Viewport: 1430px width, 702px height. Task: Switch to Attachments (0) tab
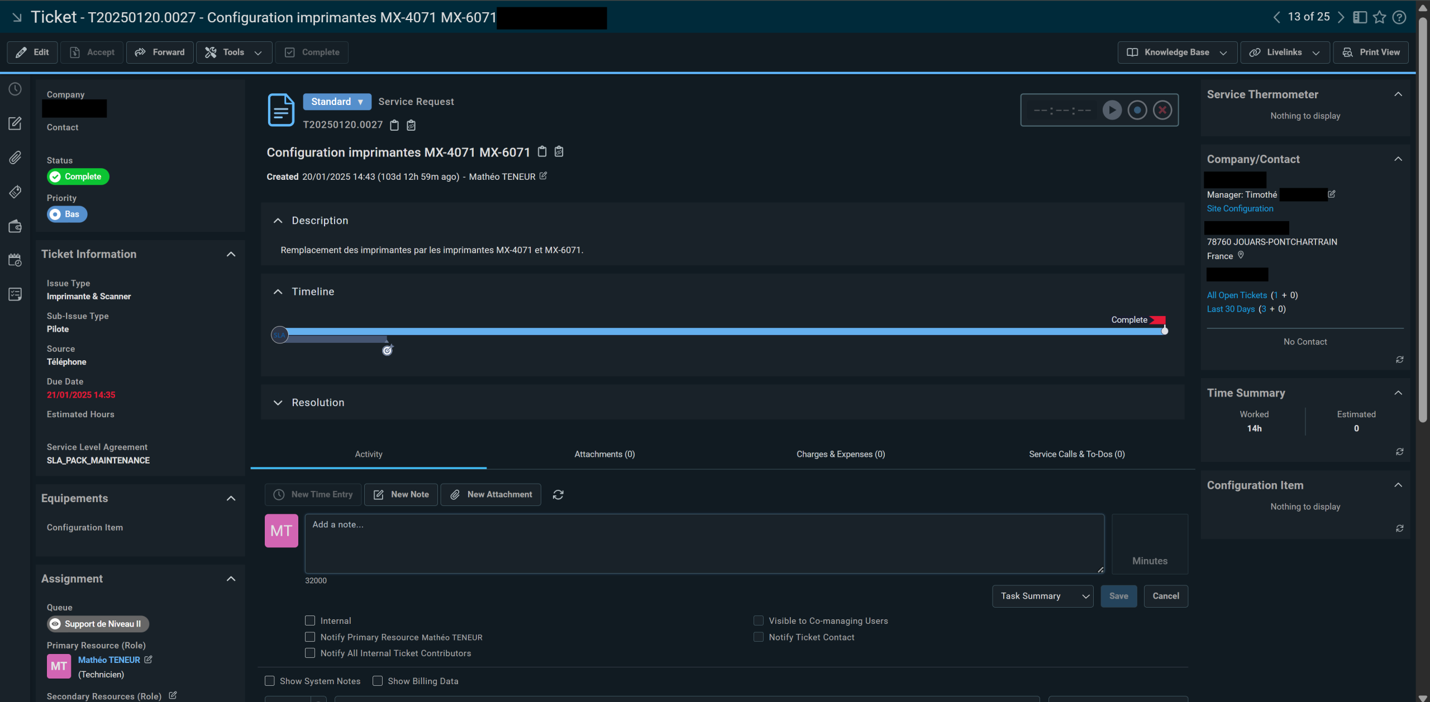604,454
